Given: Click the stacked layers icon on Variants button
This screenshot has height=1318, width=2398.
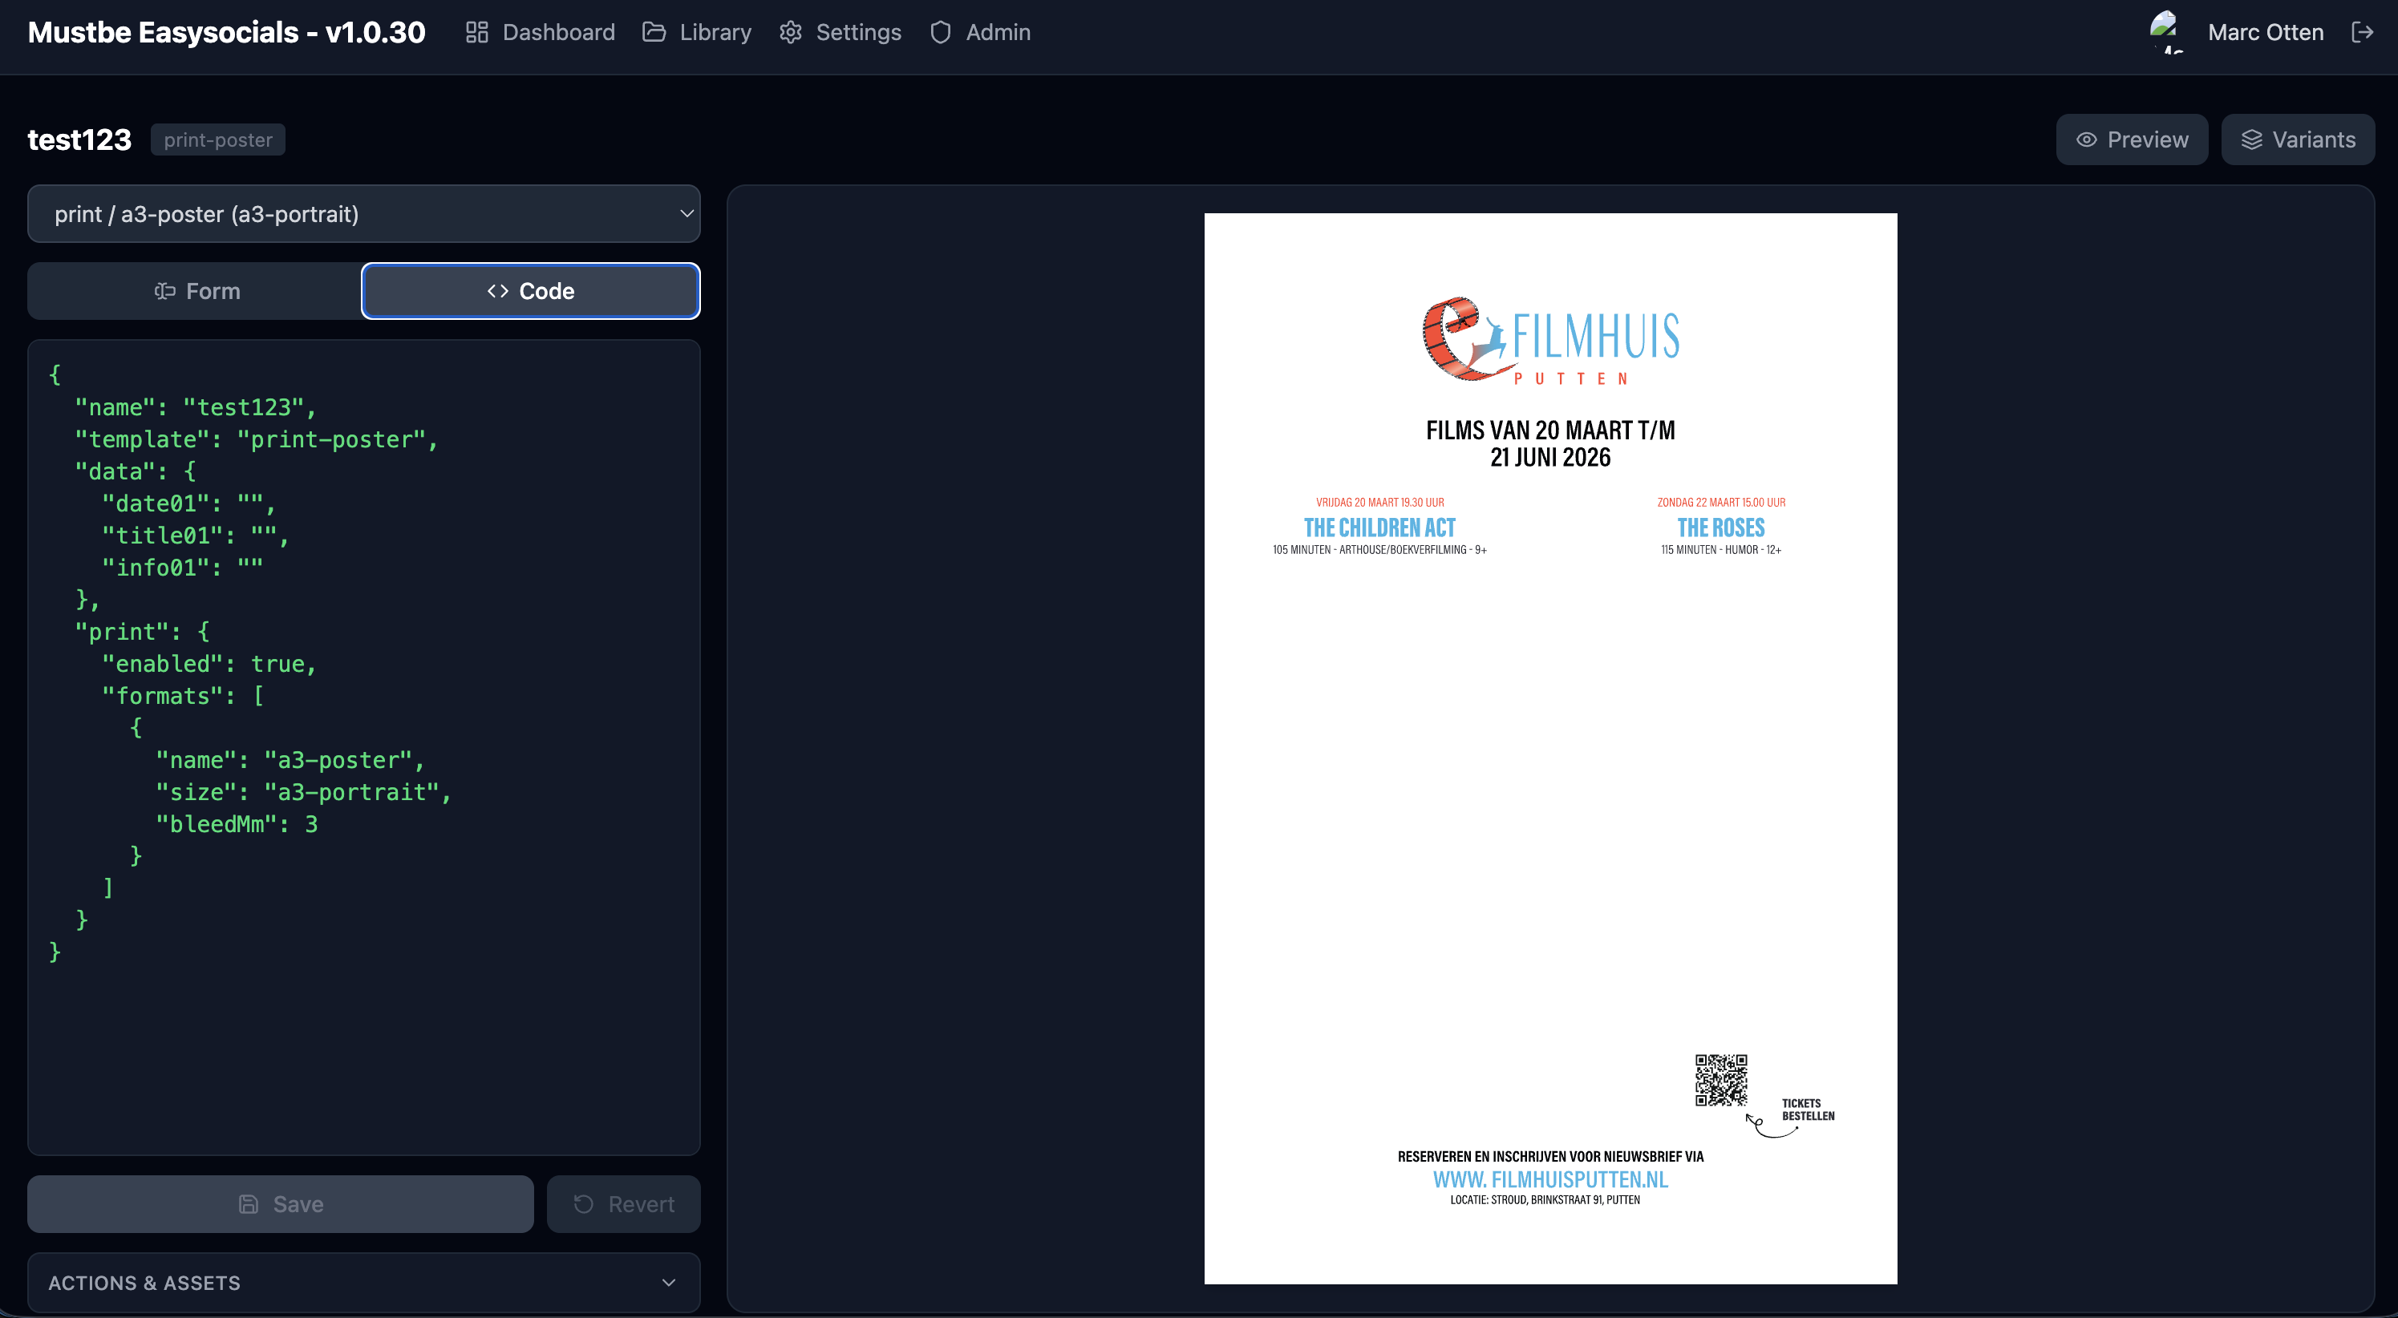Looking at the screenshot, I should [2253, 139].
